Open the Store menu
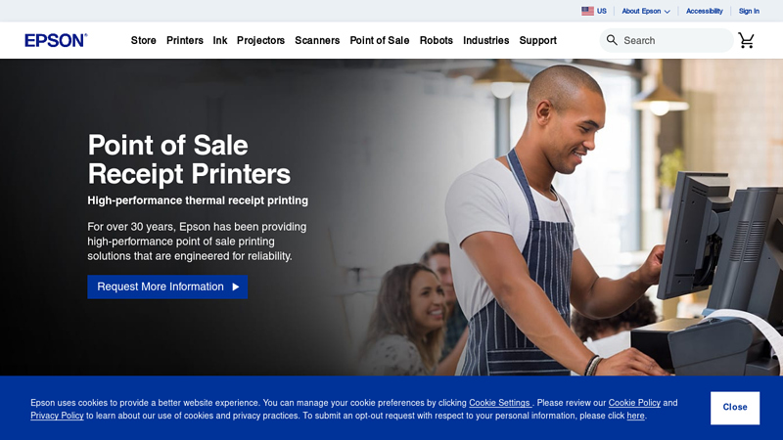 click(143, 40)
